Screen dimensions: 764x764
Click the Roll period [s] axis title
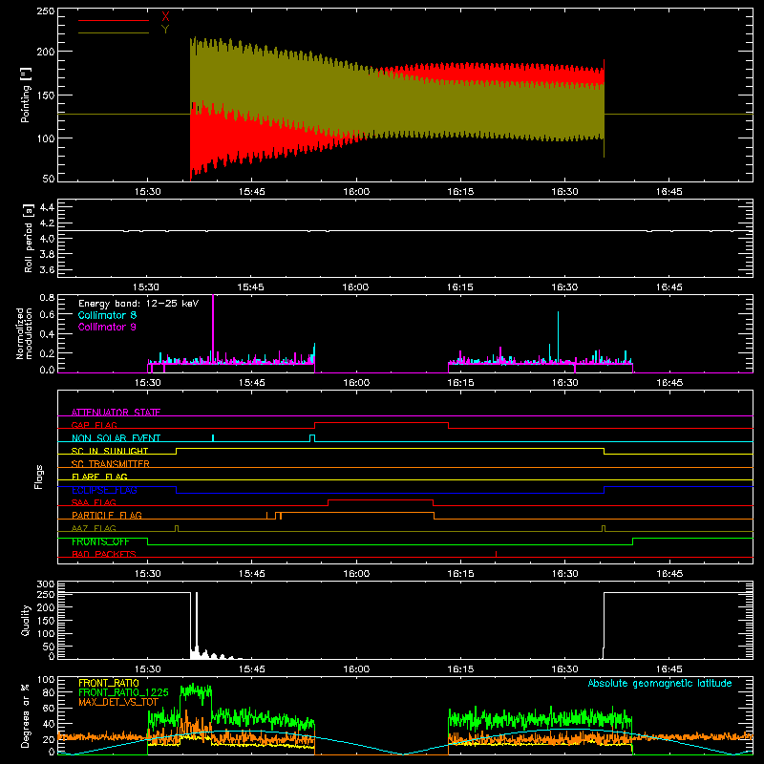29,238
